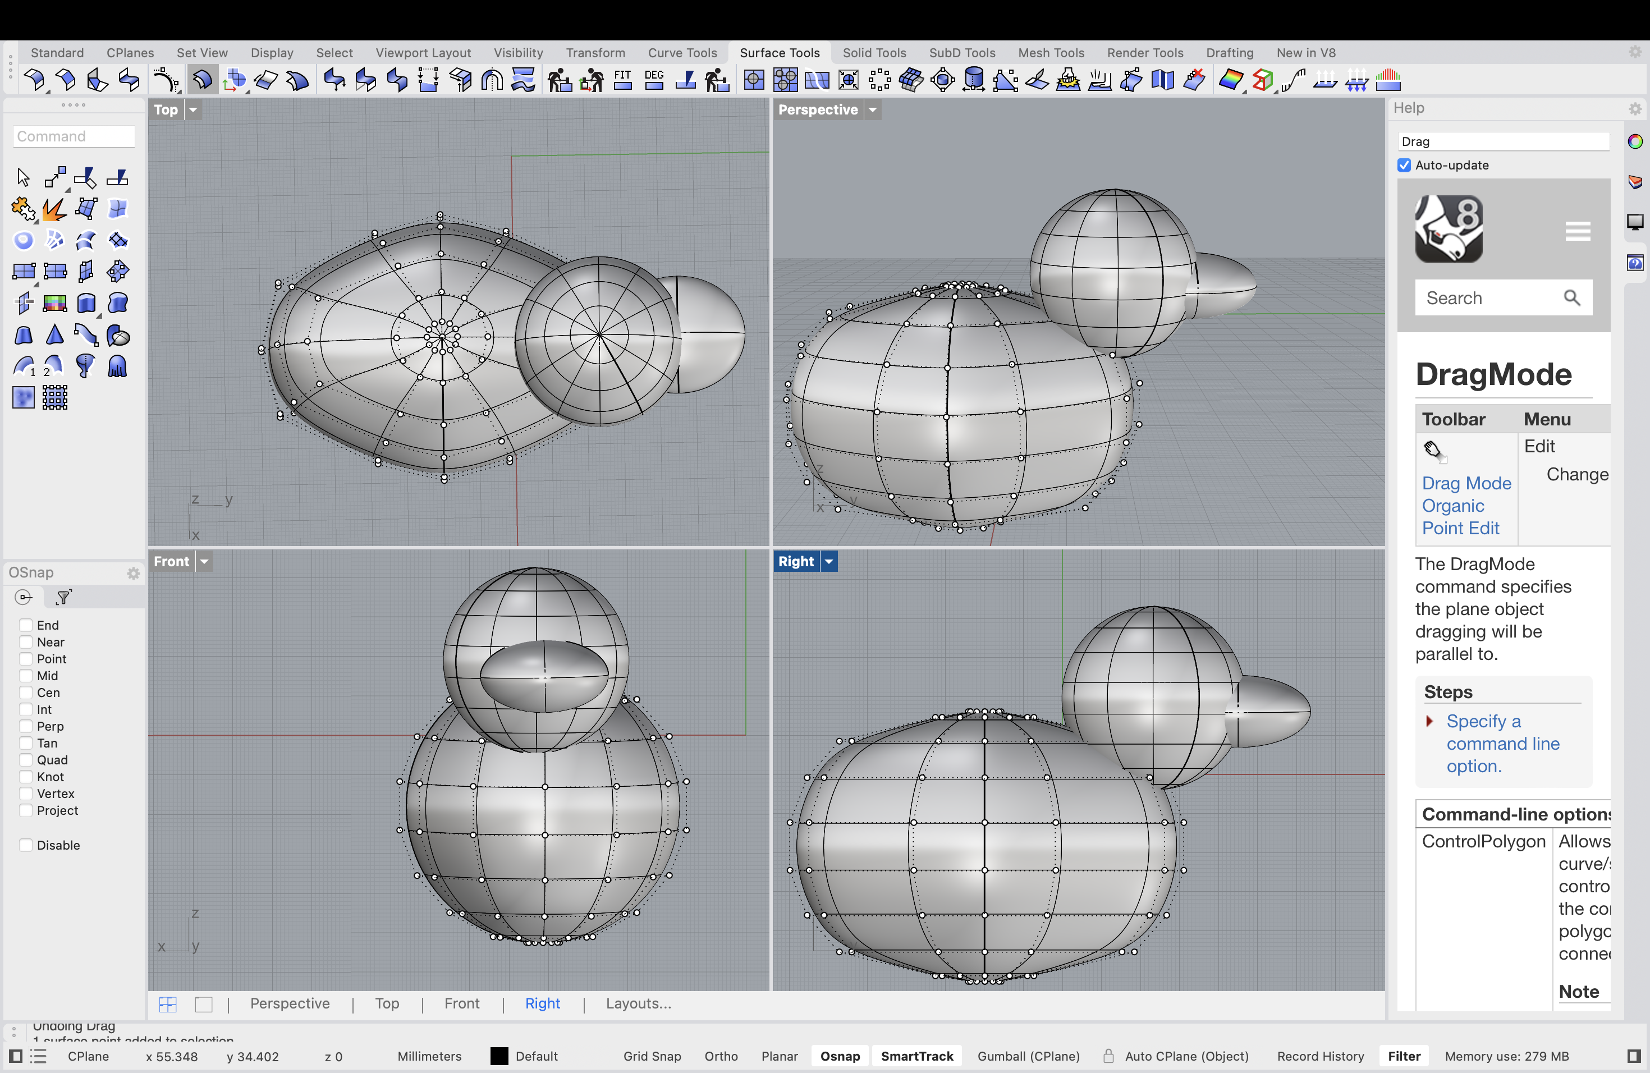Viewport: 1650px width, 1073px height.
Task: Click the Explode orange burst icon
Action: click(x=54, y=209)
